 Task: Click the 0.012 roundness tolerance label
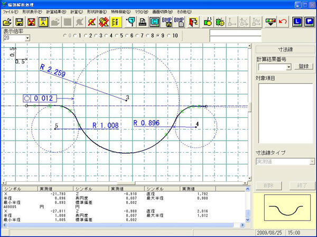coord(40,98)
